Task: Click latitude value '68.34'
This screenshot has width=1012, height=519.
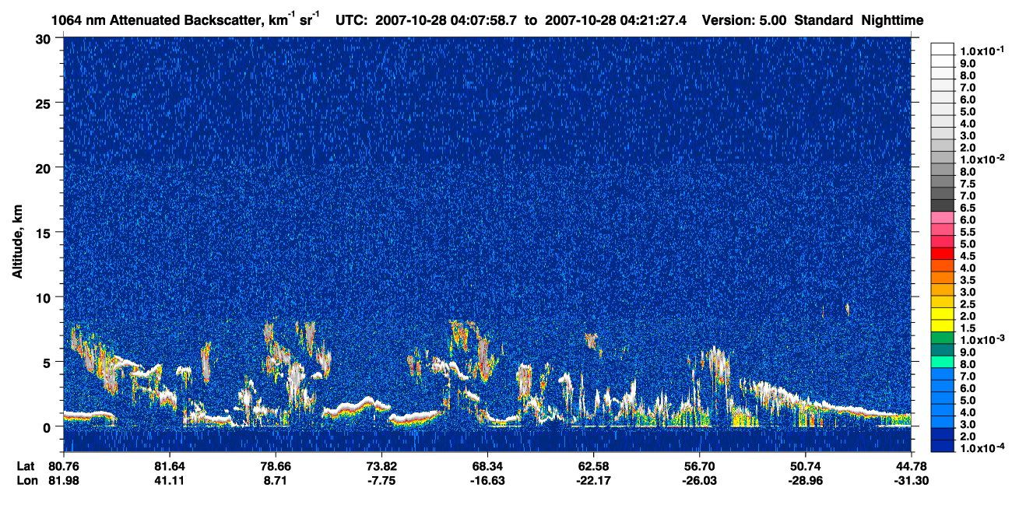Action: tap(487, 465)
